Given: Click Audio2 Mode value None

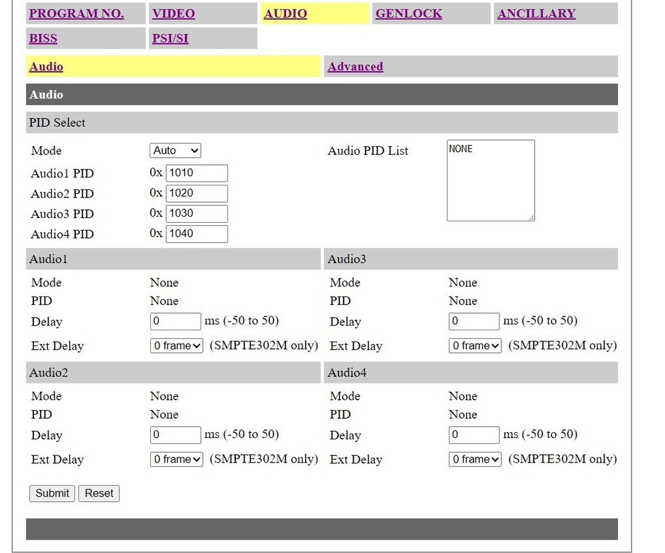Looking at the screenshot, I should pyautogui.click(x=164, y=396).
